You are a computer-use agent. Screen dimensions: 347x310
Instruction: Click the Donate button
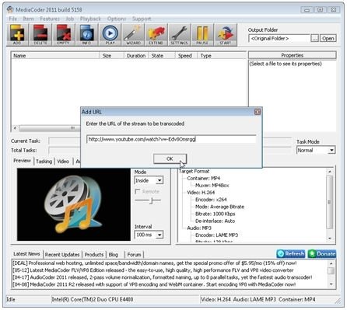(322, 254)
